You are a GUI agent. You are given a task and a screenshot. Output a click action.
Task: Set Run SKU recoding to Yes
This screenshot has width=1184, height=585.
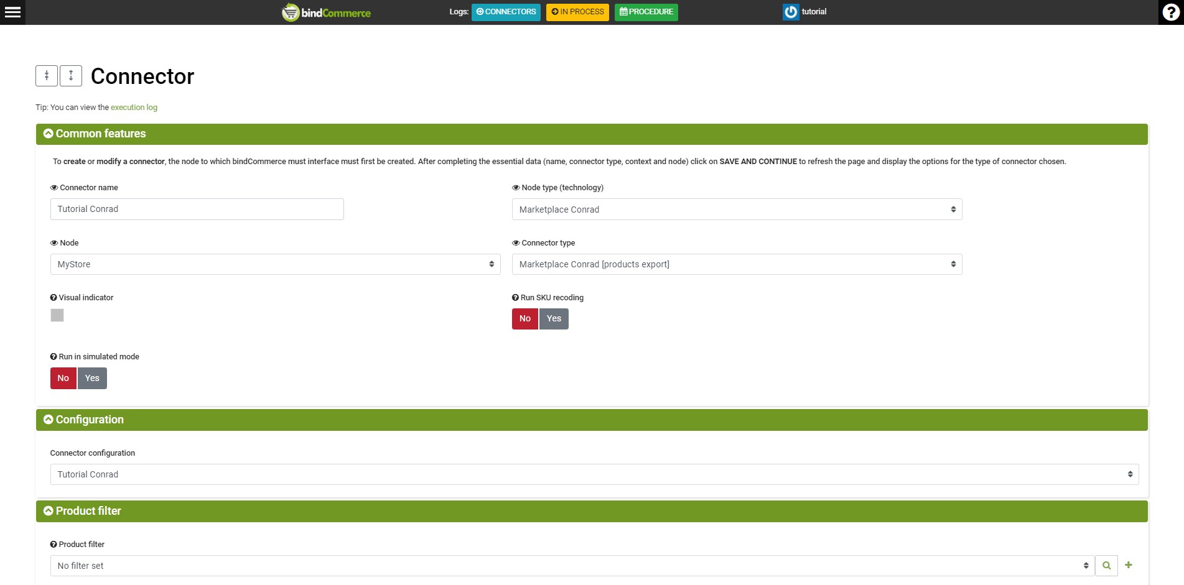(x=554, y=319)
